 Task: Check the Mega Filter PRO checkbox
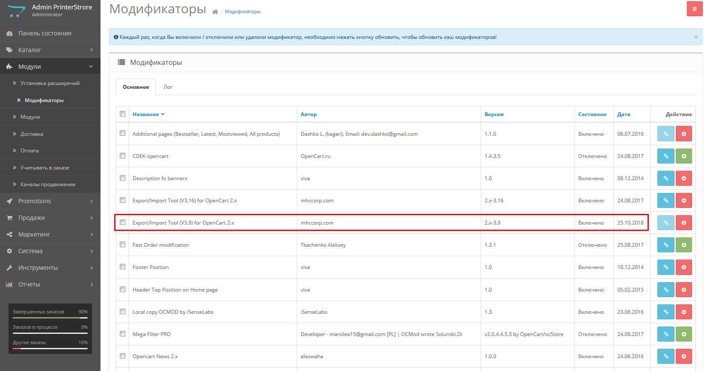(123, 333)
